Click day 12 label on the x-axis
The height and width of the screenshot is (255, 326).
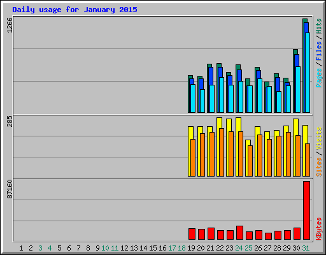(x=124, y=248)
